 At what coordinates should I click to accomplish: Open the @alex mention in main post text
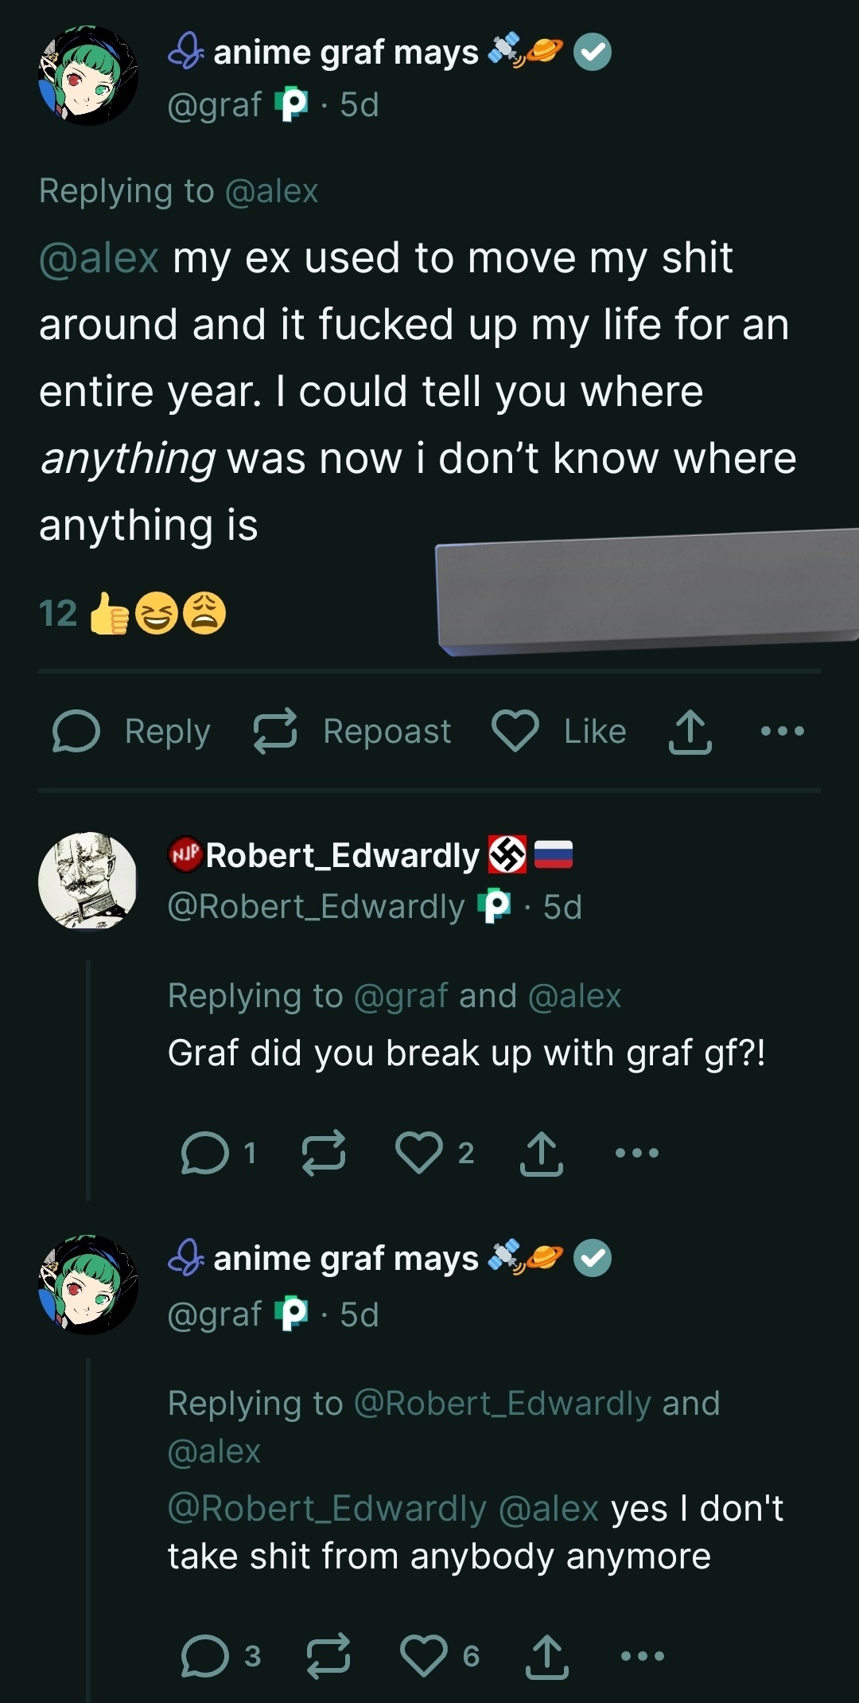[99, 259]
